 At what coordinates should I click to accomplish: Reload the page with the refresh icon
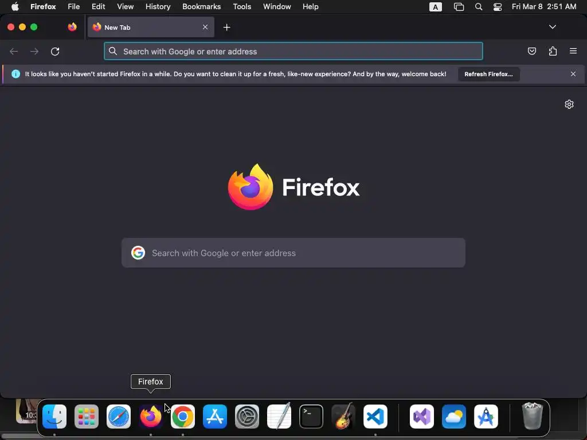[55, 51]
